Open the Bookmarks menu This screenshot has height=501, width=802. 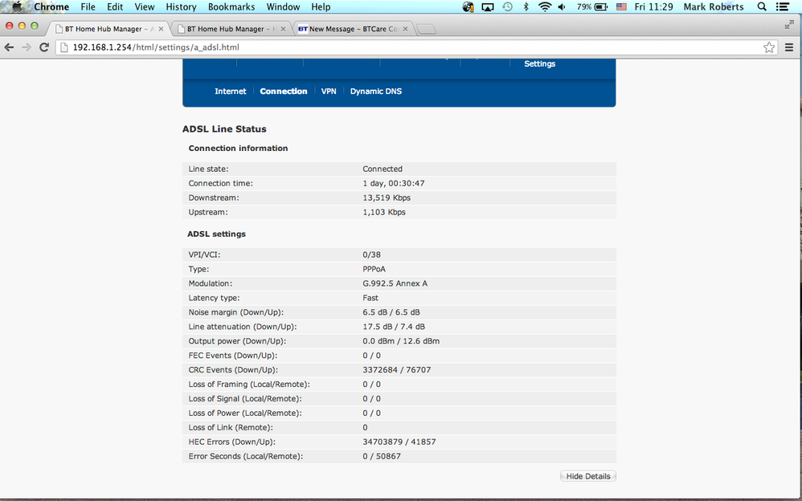[x=231, y=7]
